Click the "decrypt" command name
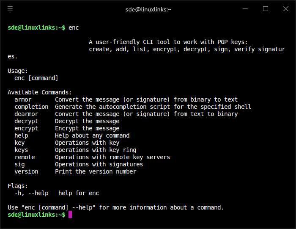The height and width of the screenshot is (229, 296). [26, 121]
